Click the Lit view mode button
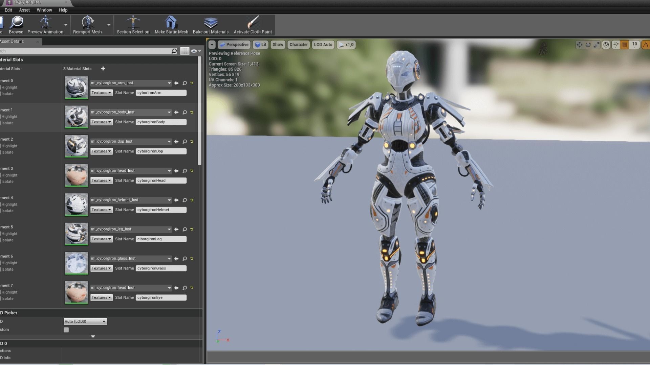Screen dimensions: 650x365 click(261, 45)
